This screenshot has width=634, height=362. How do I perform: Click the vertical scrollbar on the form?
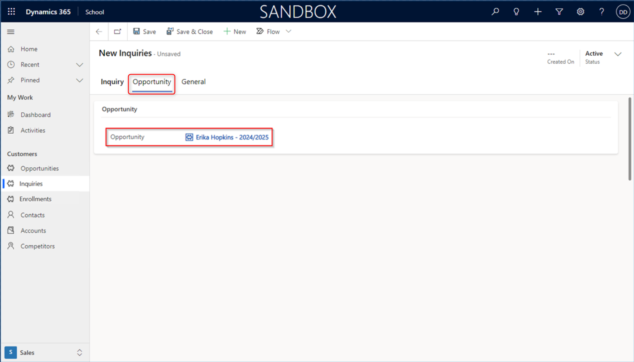(x=629, y=139)
